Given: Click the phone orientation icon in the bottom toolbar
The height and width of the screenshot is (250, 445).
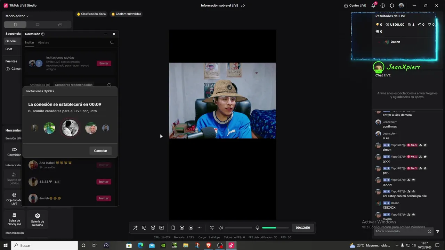Looking at the screenshot, I should (173, 228).
